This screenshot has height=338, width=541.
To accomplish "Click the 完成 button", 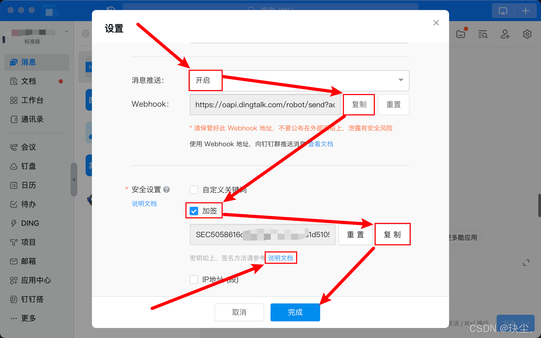I will click(295, 312).
